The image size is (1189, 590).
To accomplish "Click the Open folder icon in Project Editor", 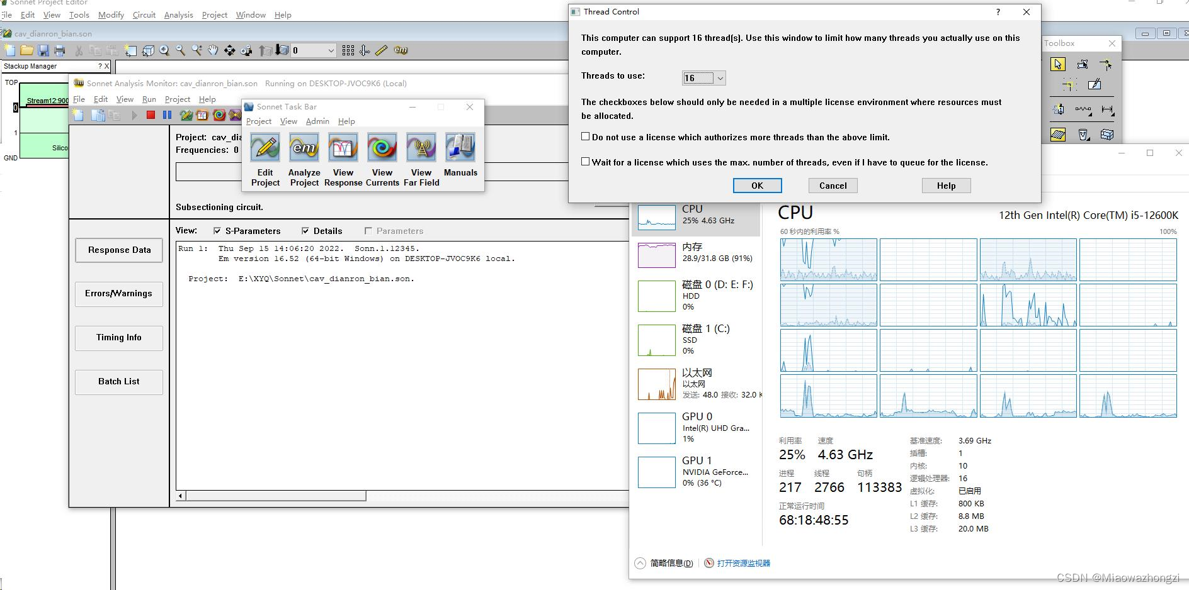I will pos(26,50).
